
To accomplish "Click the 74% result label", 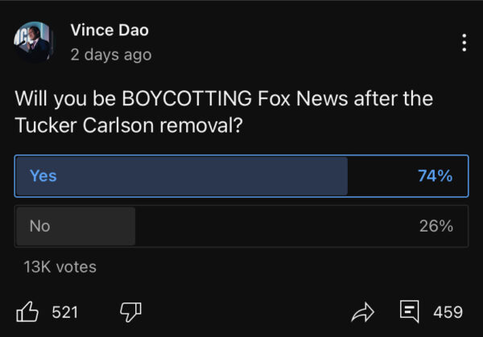I will pos(435,175).
